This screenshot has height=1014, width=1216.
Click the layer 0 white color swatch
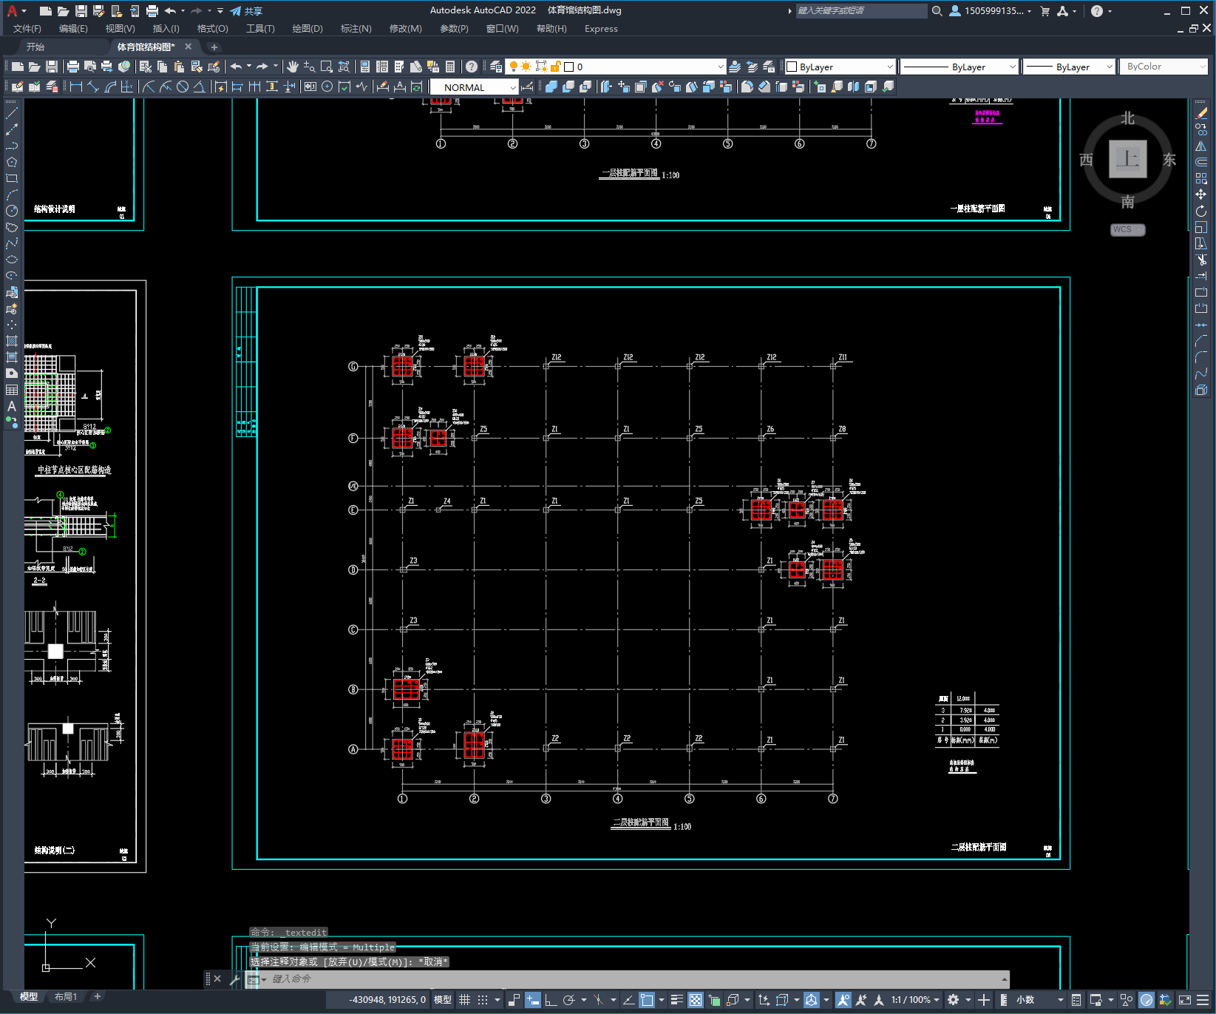coord(569,67)
